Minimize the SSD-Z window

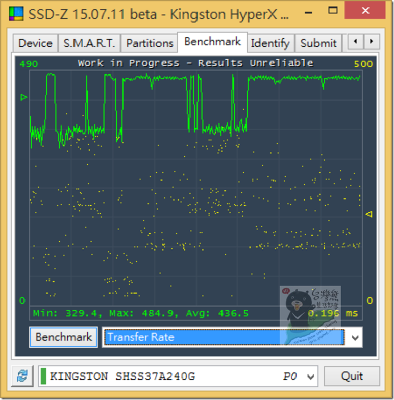pyautogui.click(x=308, y=12)
